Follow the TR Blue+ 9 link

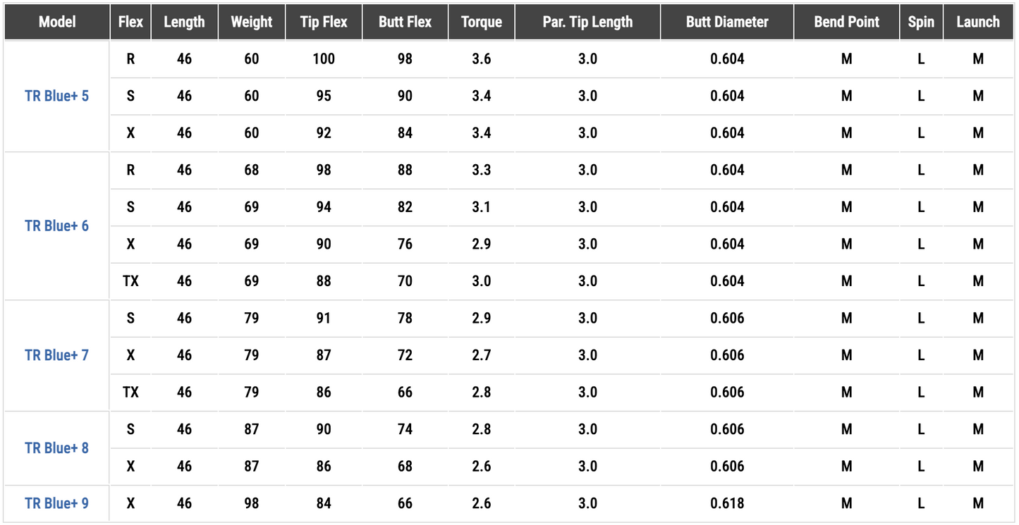click(x=57, y=503)
